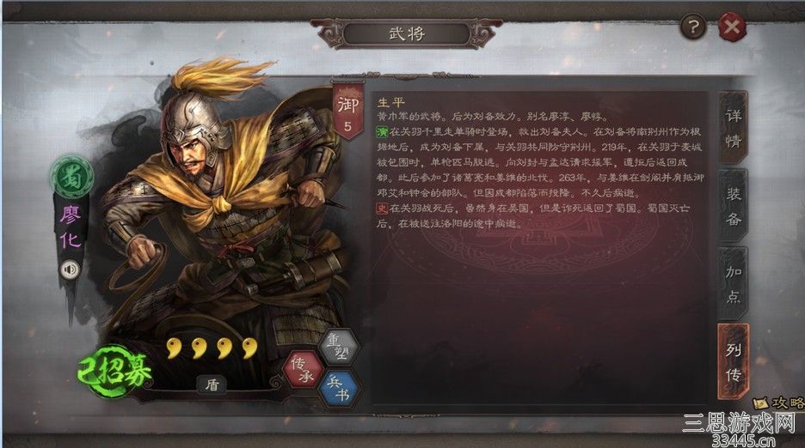Switch to the 装备 tab
The image size is (805, 448).
tap(733, 205)
